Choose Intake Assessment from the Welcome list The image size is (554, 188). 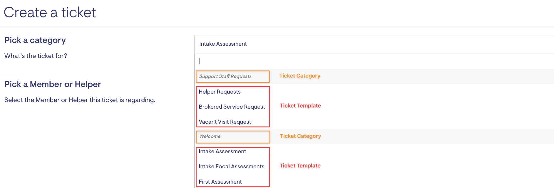[222, 152]
